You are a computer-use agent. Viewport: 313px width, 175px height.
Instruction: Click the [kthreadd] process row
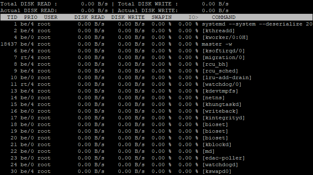tap(156, 31)
